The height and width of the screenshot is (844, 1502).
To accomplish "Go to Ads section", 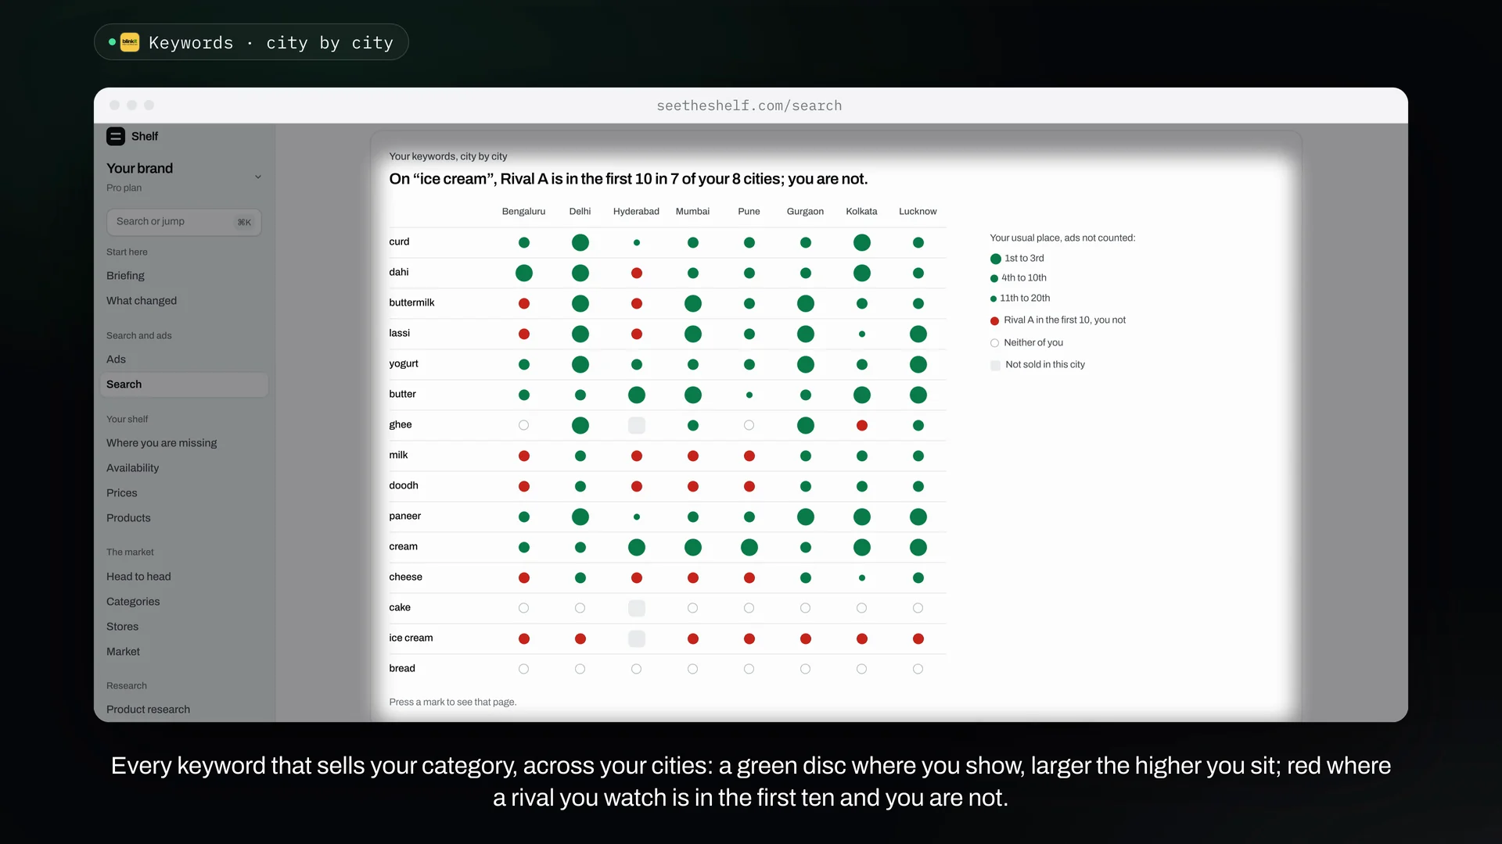I will click(x=116, y=359).
